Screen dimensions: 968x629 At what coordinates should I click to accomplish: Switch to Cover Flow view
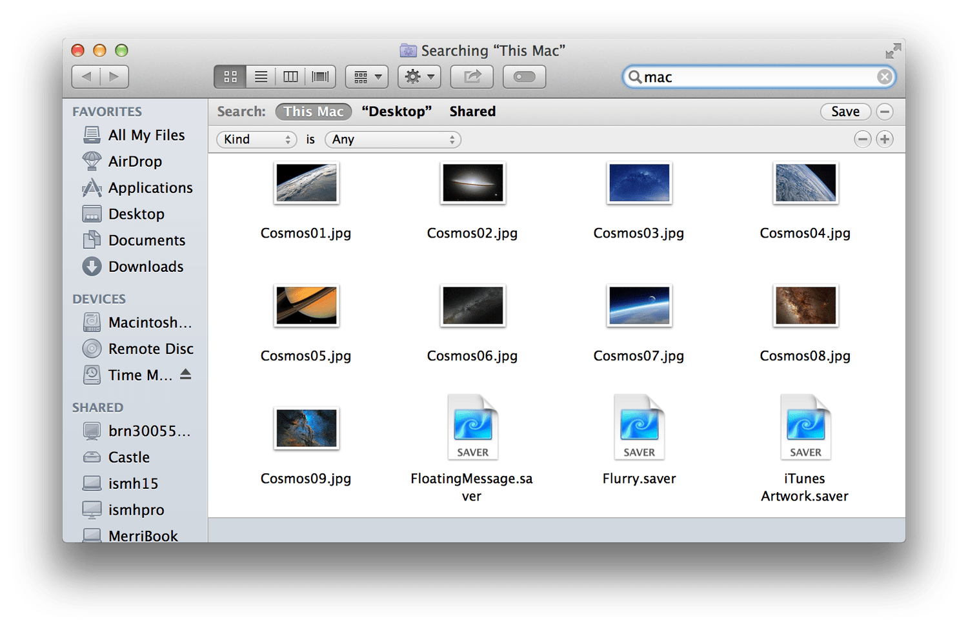point(321,77)
